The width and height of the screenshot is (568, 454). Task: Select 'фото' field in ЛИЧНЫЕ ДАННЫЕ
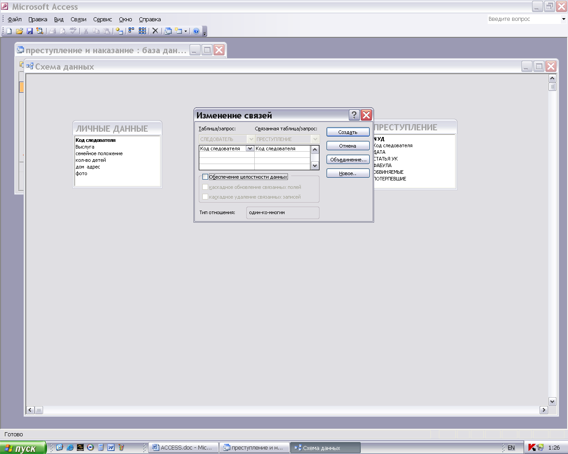[81, 173]
